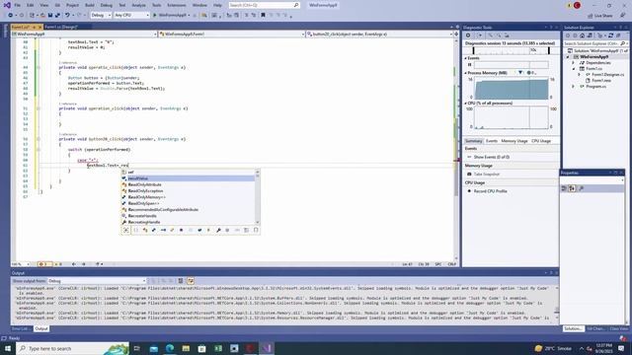Switch to the Summary tab
The image size is (632, 355).
click(x=474, y=141)
